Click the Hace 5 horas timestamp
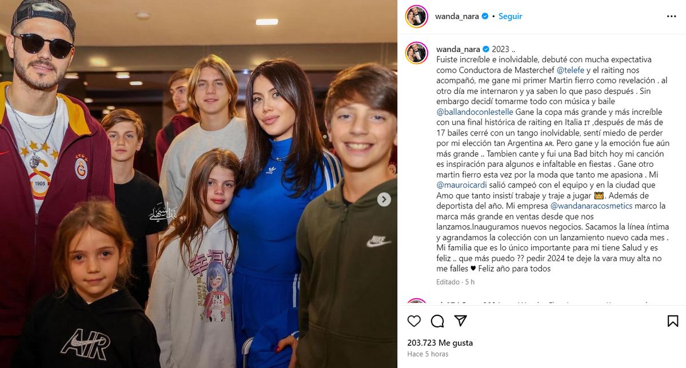Image resolution: width=686 pixels, height=368 pixels. (x=428, y=354)
